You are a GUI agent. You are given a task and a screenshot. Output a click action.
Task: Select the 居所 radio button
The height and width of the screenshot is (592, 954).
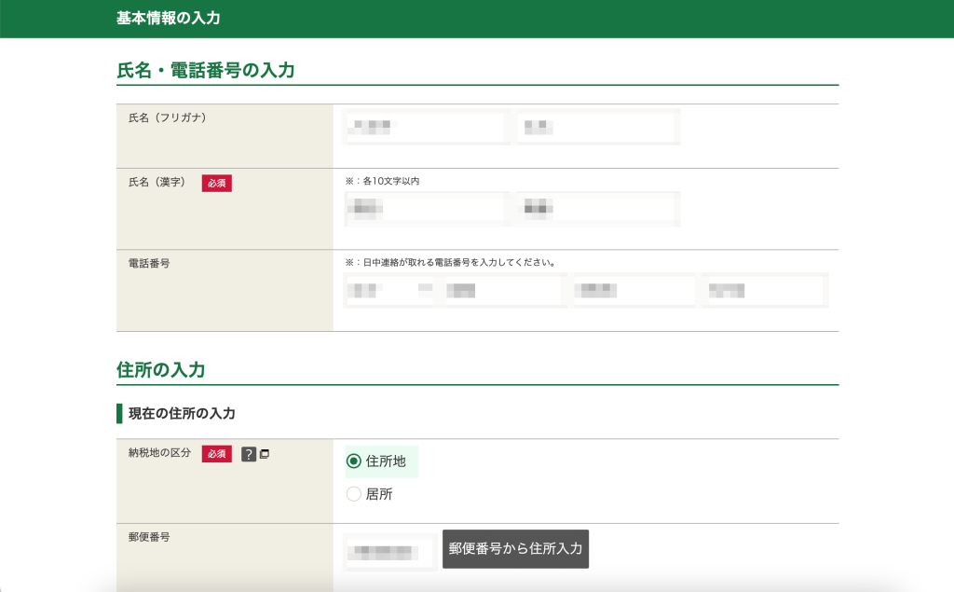[354, 494]
